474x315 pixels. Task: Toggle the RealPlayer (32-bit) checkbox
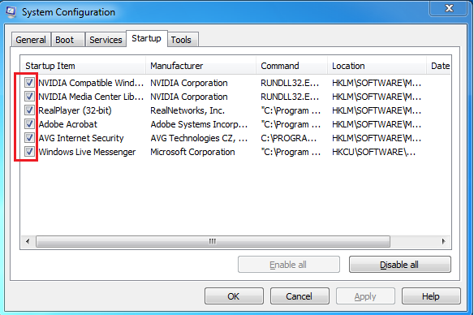pos(29,110)
